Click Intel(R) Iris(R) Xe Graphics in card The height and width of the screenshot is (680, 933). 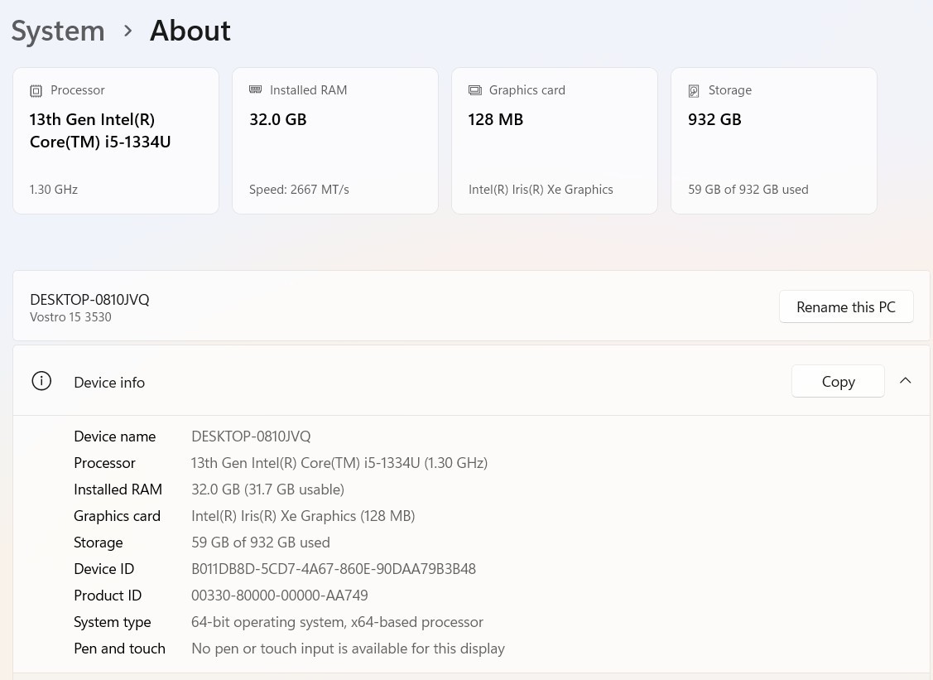(x=541, y=190)
